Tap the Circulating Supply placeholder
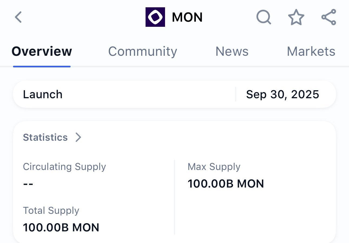Screen dimensions: 349x243 point(28,183)
